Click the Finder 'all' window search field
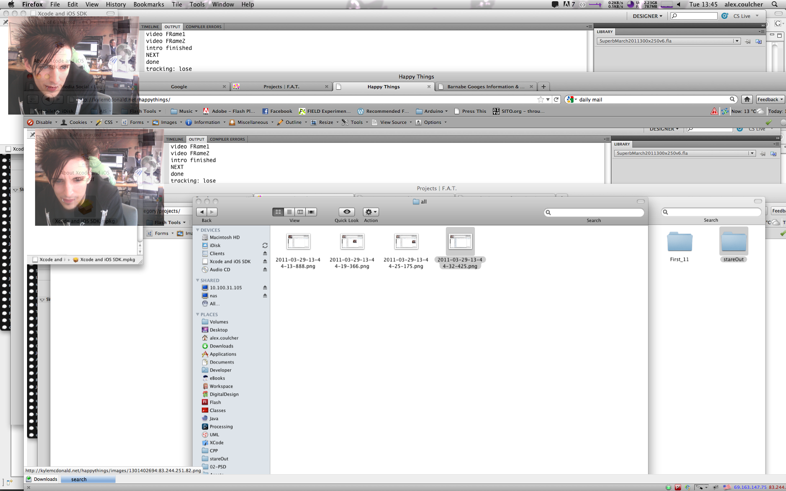Image resolution: width=786 pixels, height=491 pixels. pos(594,212)
